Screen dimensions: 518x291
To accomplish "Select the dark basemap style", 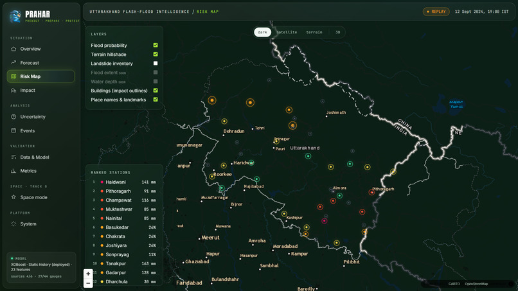I will [x=263, y=32].
